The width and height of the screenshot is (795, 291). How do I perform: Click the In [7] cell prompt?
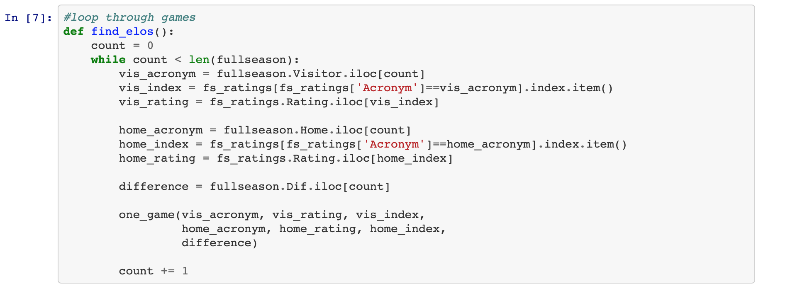[x=28, y=18]
